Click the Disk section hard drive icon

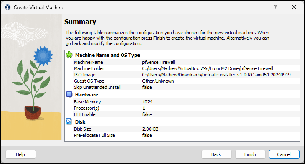click(x=69, y=121)
